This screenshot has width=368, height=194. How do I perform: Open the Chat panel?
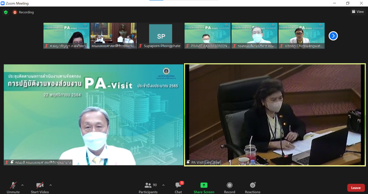(178, 188)
